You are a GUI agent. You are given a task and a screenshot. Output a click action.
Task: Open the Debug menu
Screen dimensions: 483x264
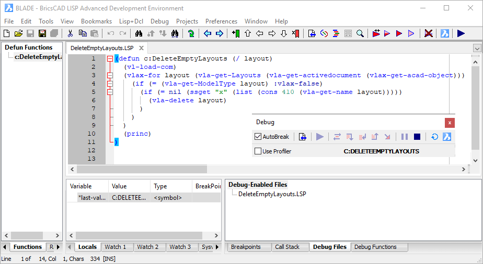tap(159, 21)
